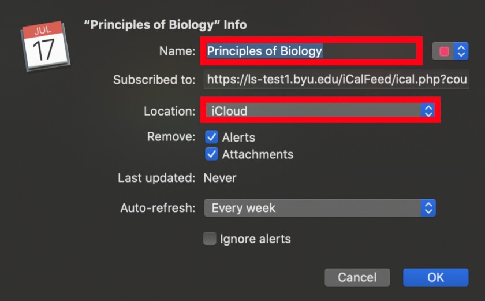
Task: Click the Calendar app icon
Action: click(x=45, y=46)
